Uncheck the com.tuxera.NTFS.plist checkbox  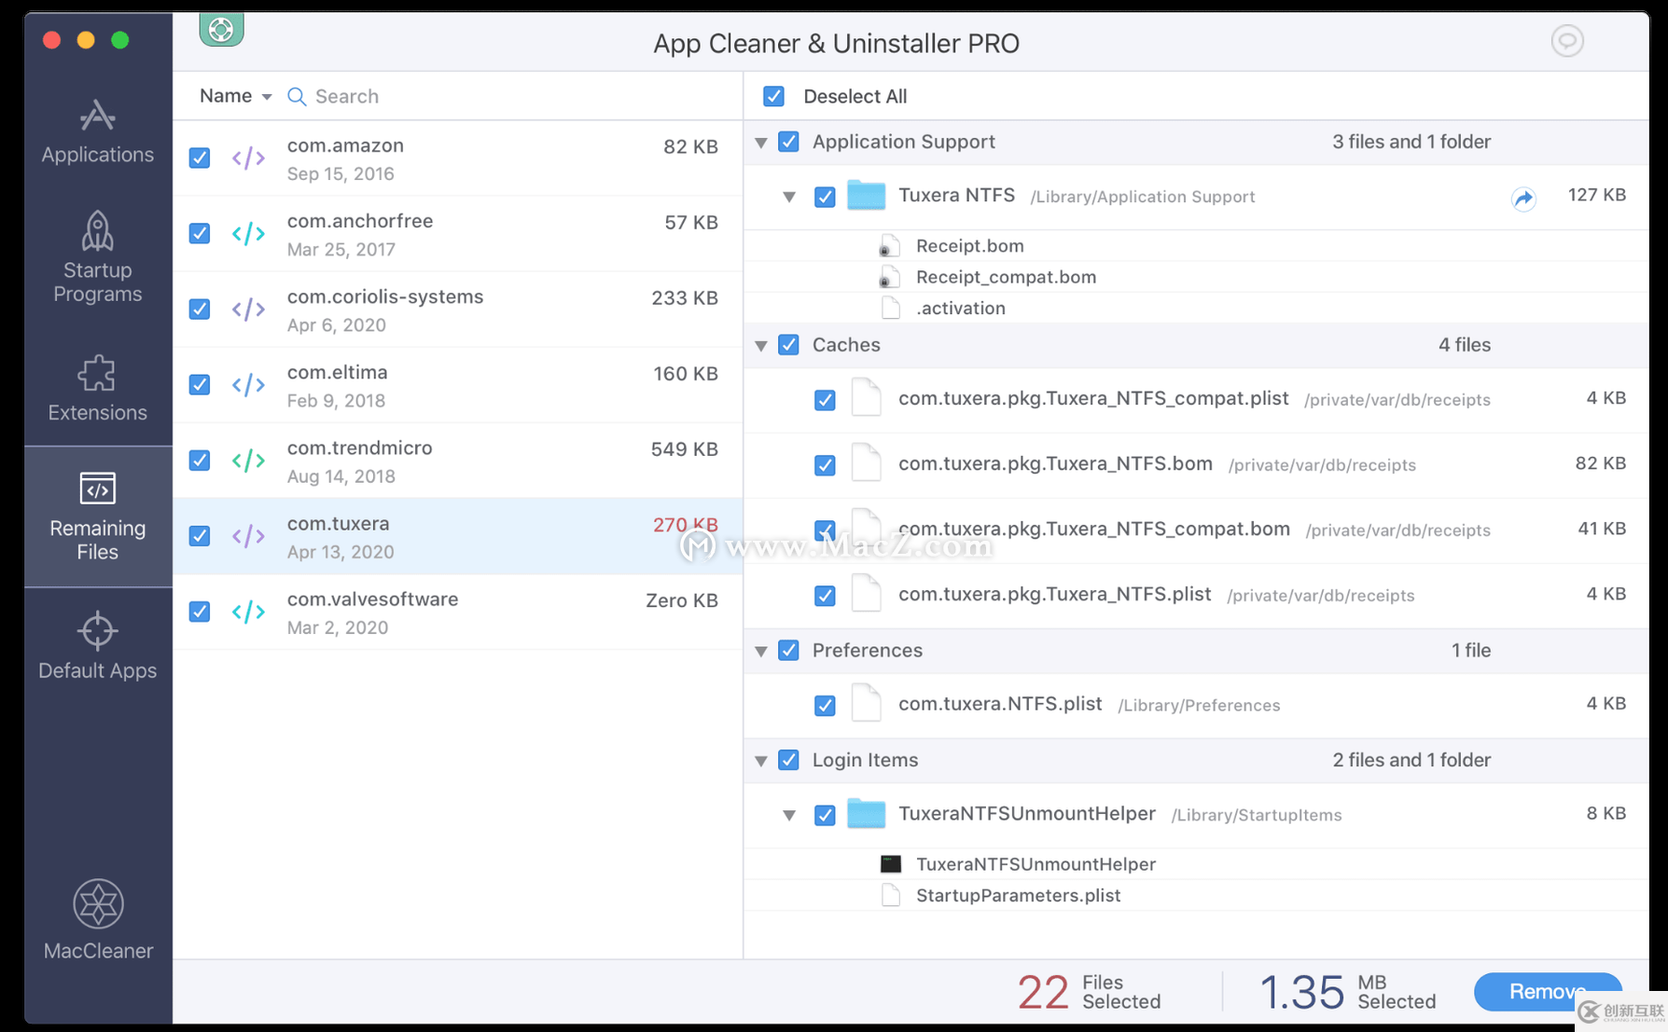pos(825,706)
